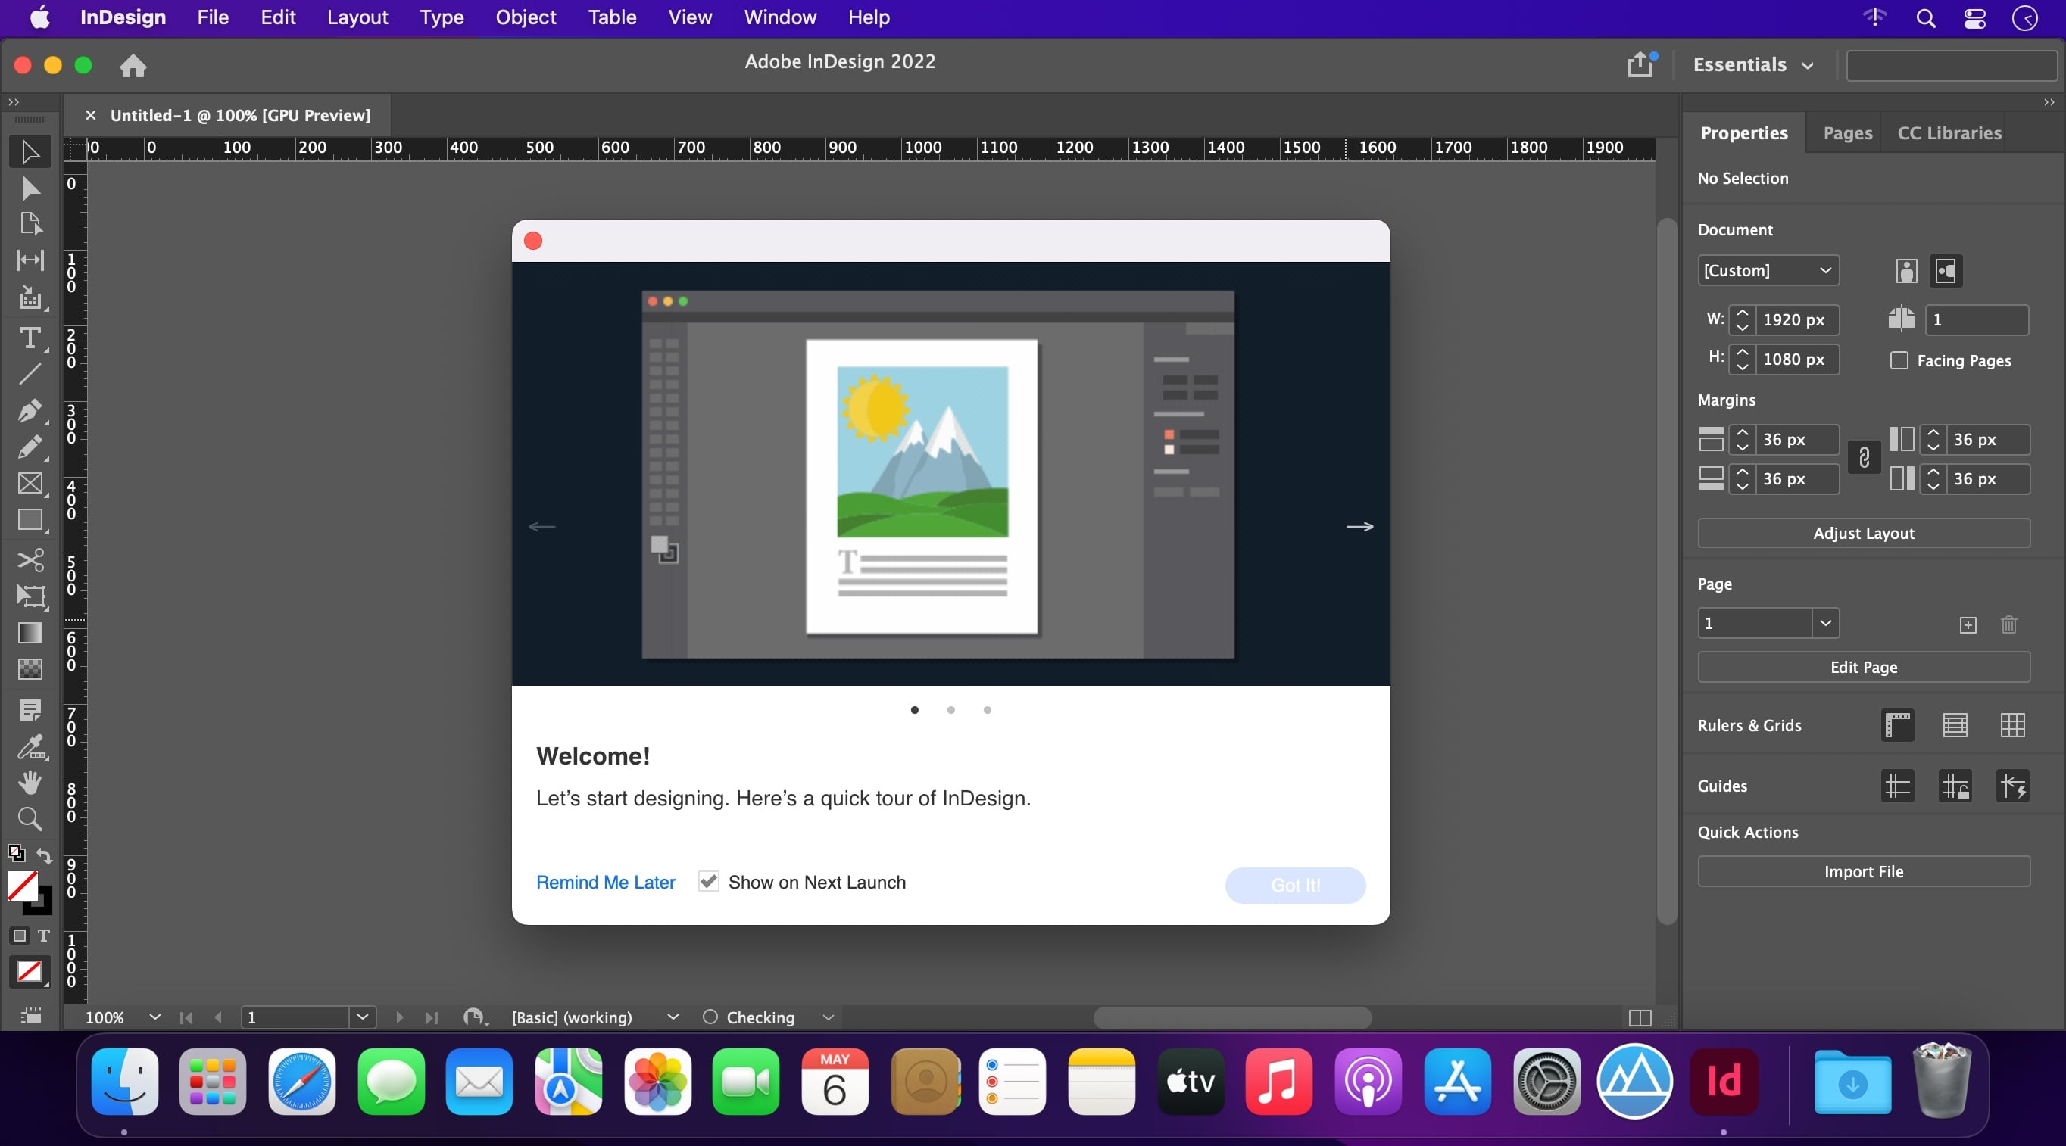The image size is (2066, 1146).
Task: Click the Edit Page button
Action: (1864, 667)
